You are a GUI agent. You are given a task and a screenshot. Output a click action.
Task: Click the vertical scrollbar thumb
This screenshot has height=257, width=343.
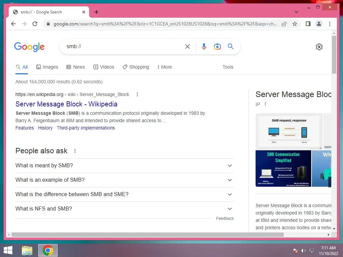point(334,55)
